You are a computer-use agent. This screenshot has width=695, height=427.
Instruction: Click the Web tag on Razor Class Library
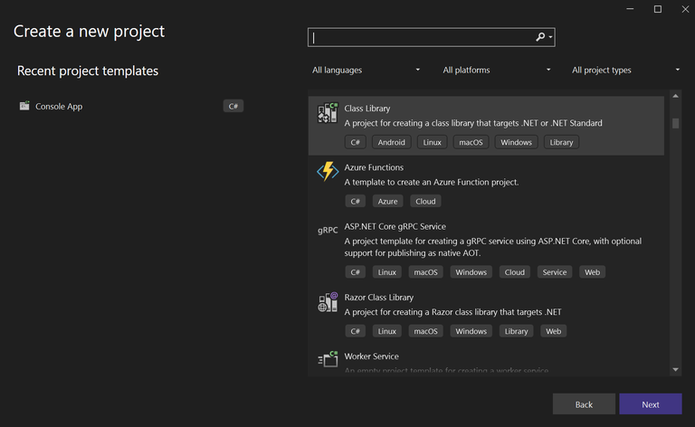553,331
